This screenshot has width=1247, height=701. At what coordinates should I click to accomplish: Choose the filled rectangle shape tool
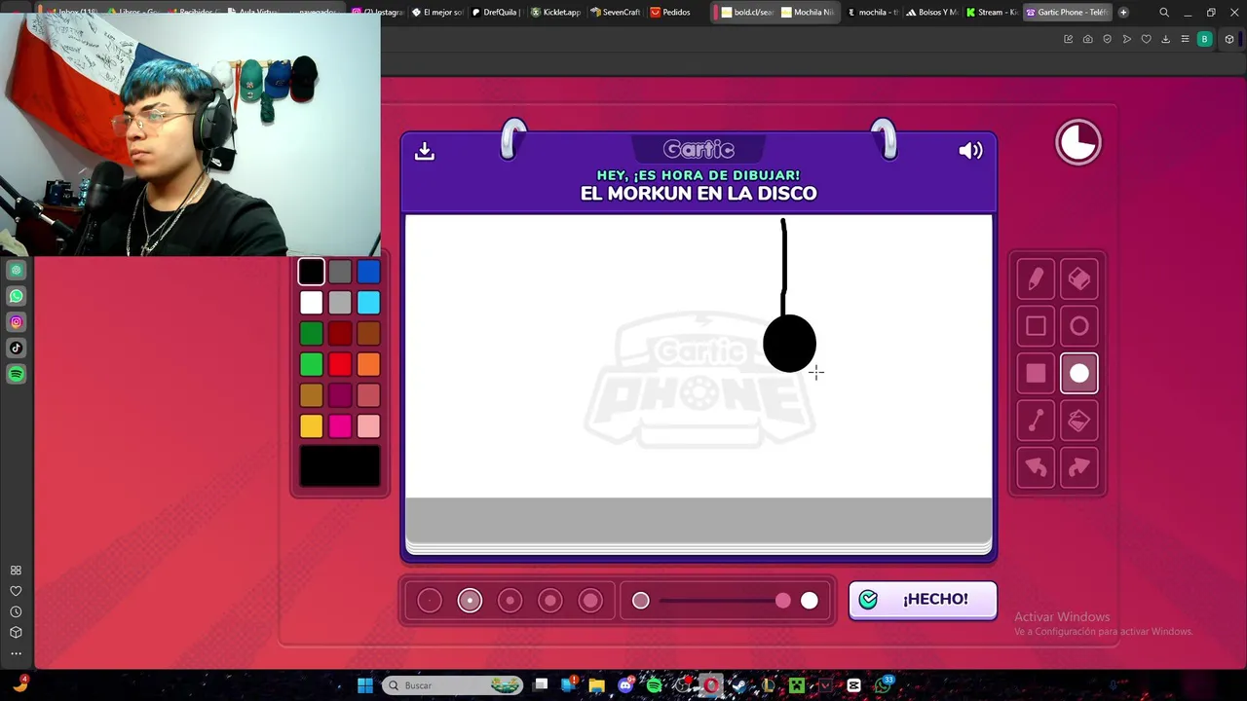point(1036,373)
